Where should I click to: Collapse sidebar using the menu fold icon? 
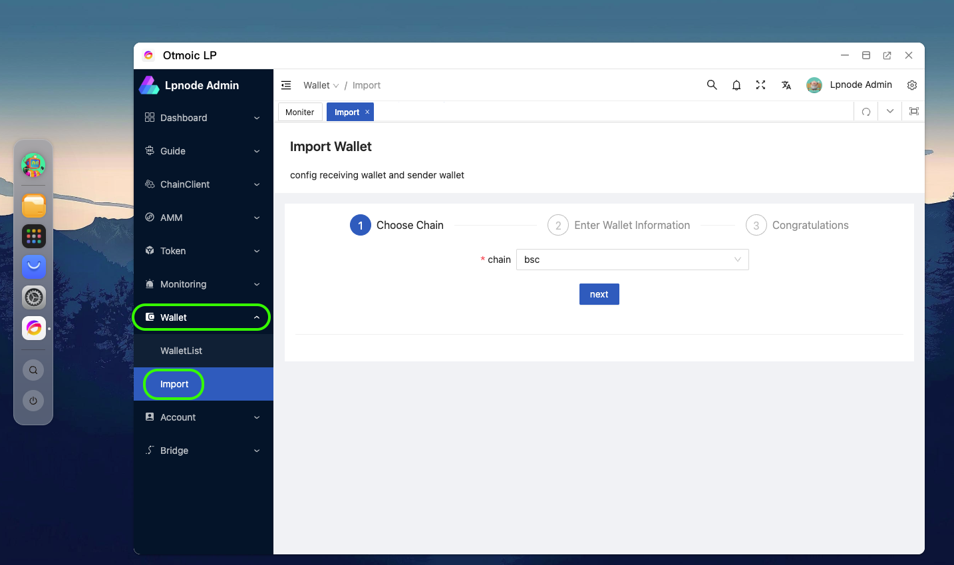click(x=286, y=85)
